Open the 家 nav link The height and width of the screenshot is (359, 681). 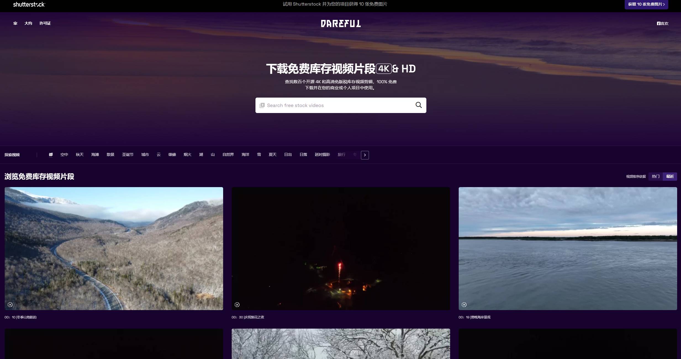pos(15,23)
